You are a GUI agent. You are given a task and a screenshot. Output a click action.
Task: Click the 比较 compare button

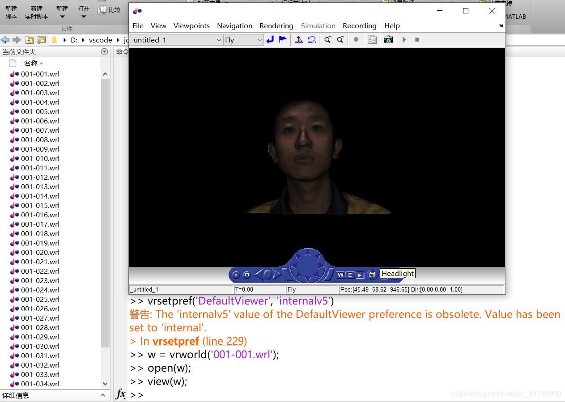110,9
